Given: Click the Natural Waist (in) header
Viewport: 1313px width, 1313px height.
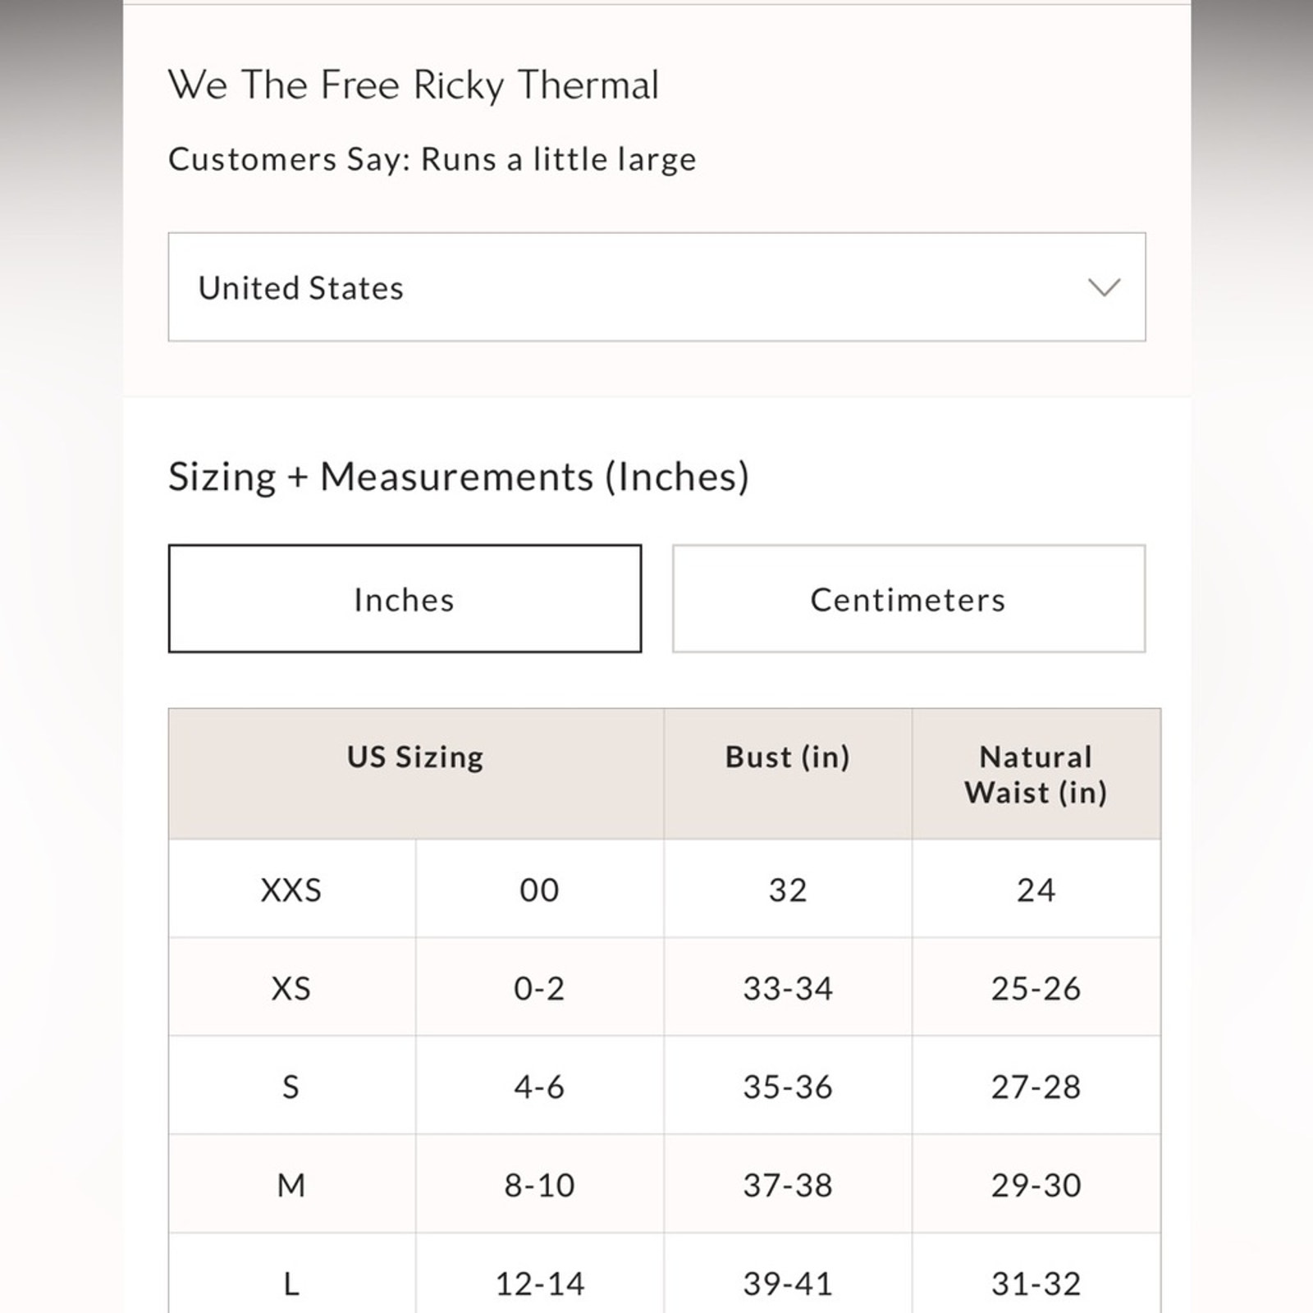Looking at the screenshot, I should click(x=1036, y=774).
